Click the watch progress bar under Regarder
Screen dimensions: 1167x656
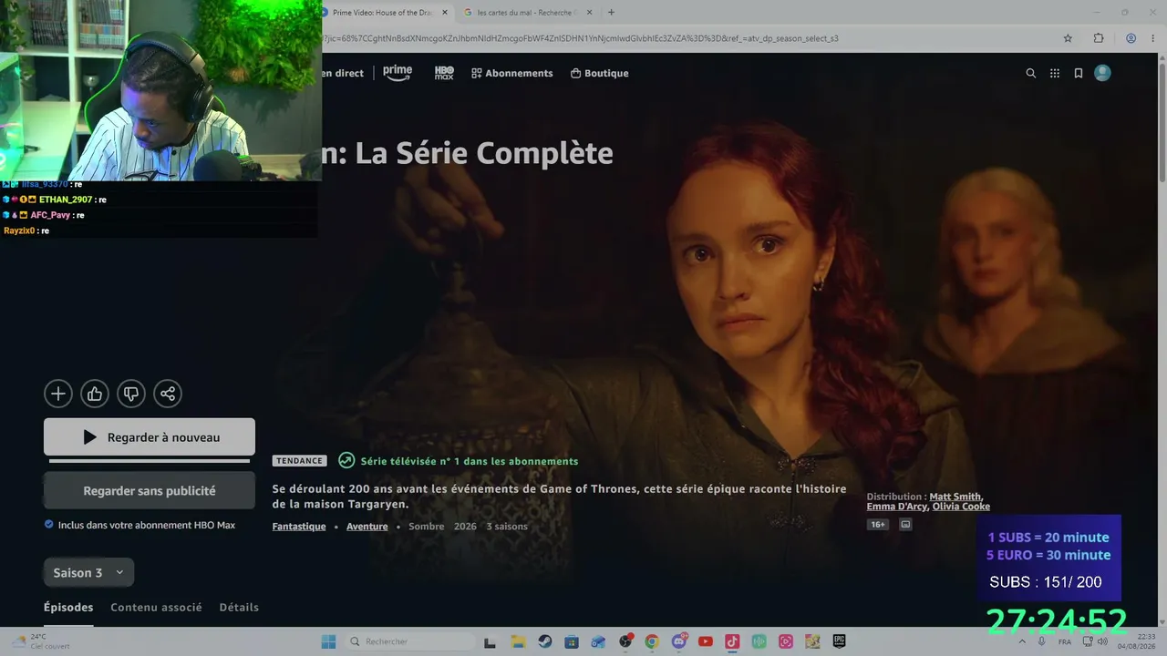(150, 461)
